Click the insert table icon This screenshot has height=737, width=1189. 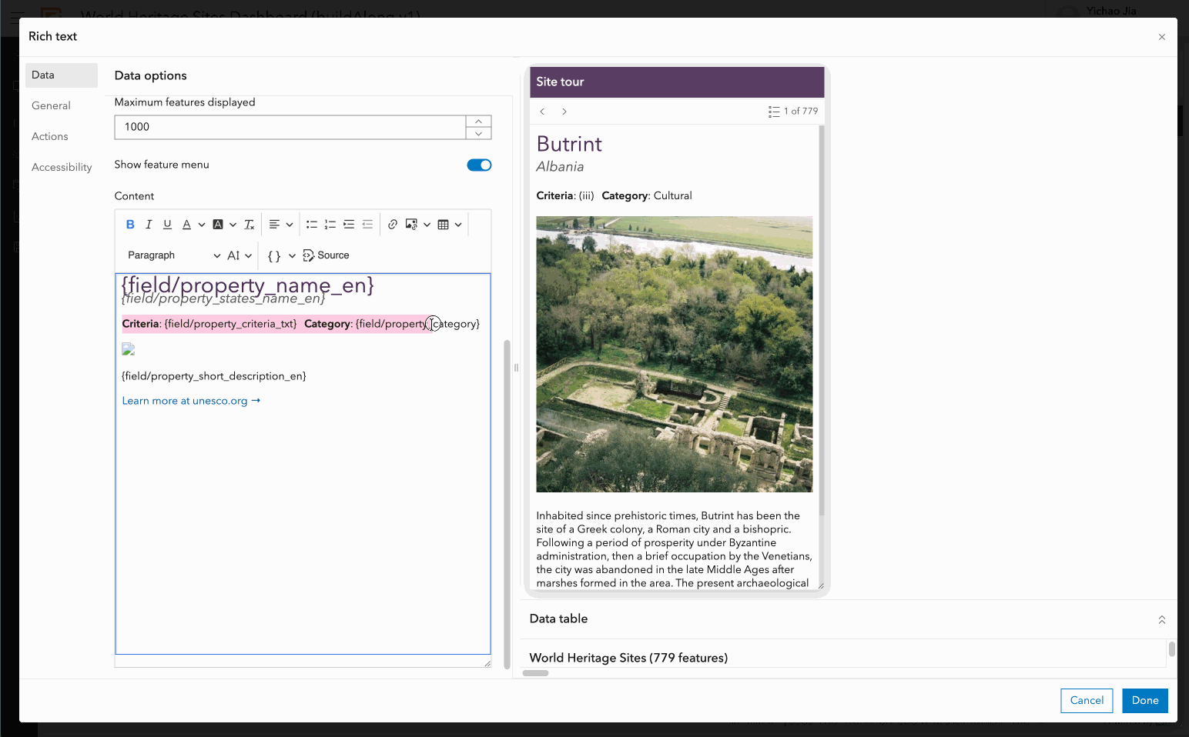coord(443,225)
